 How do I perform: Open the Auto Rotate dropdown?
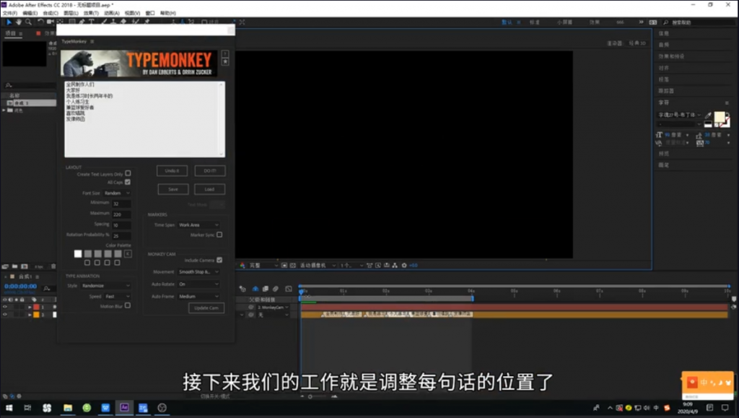pos(198,284)
